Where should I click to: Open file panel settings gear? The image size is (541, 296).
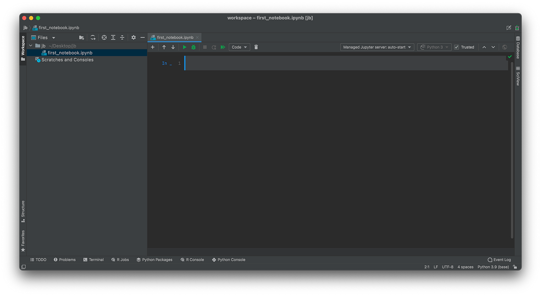click(x=133, y=37)
